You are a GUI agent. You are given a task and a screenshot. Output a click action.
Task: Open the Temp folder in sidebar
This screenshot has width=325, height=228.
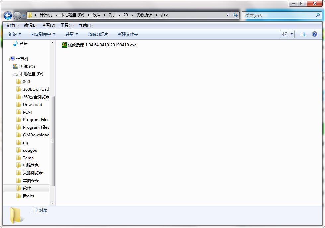28,158
